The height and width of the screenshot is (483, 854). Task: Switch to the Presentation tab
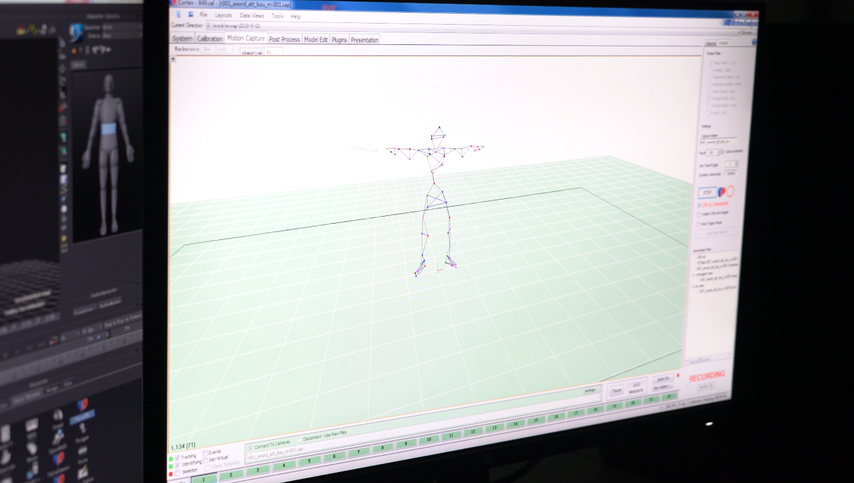364,40
